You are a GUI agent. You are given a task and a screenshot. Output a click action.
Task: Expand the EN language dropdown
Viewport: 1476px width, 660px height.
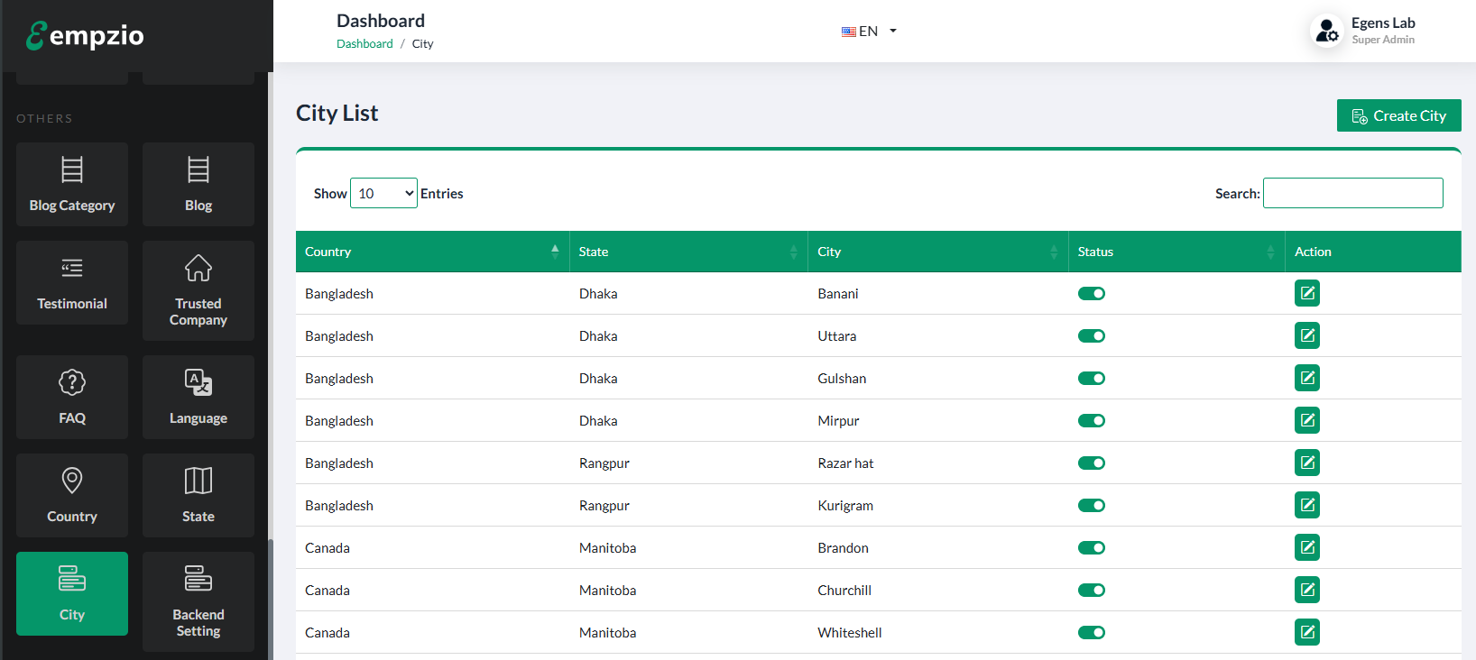[869, 31]
